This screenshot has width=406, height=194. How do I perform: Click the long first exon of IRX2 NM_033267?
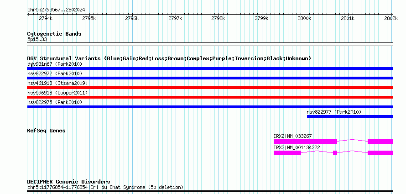[305, 142]
